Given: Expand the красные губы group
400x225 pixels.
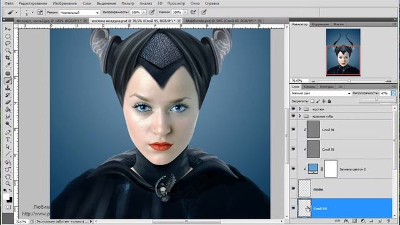Looking at the screenshot, I should (x=300, y=116).
